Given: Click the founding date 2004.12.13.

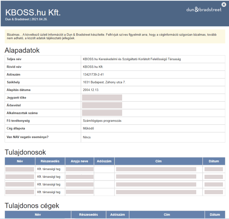Looking at the screenshot, I should click(x=91, y=90).
